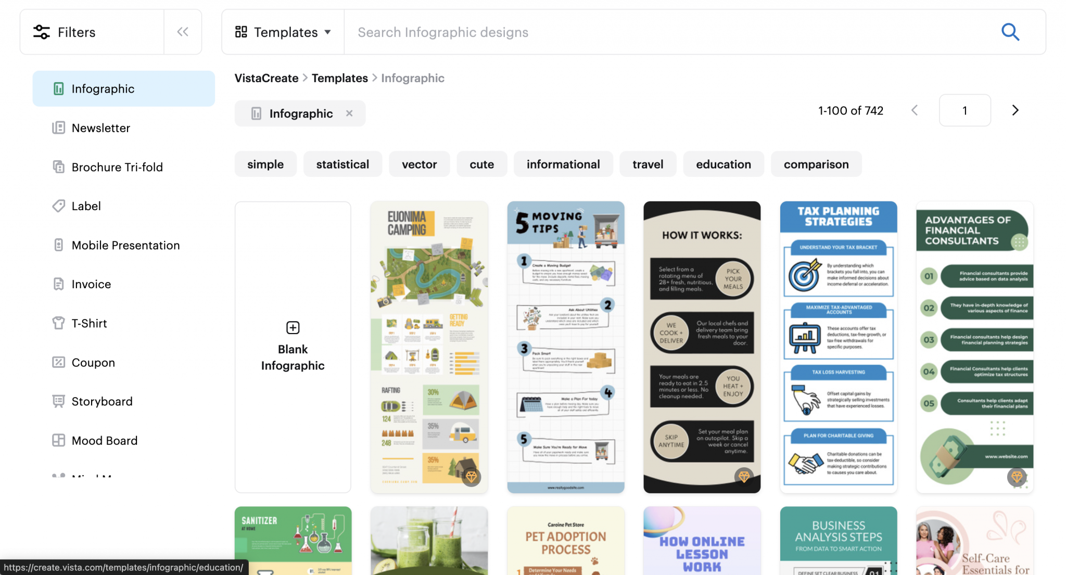This screenshot has height=575, width=1066.
Task: Open the Blank Infographic card
Action: click(293, 347)
